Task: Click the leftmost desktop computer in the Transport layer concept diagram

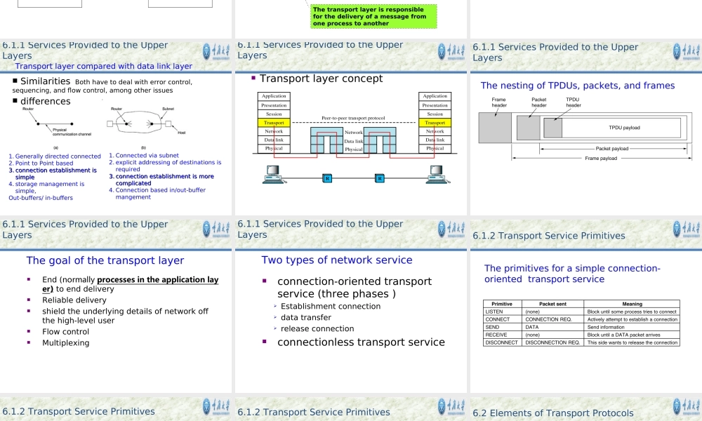Action: (x=272, y=173)
